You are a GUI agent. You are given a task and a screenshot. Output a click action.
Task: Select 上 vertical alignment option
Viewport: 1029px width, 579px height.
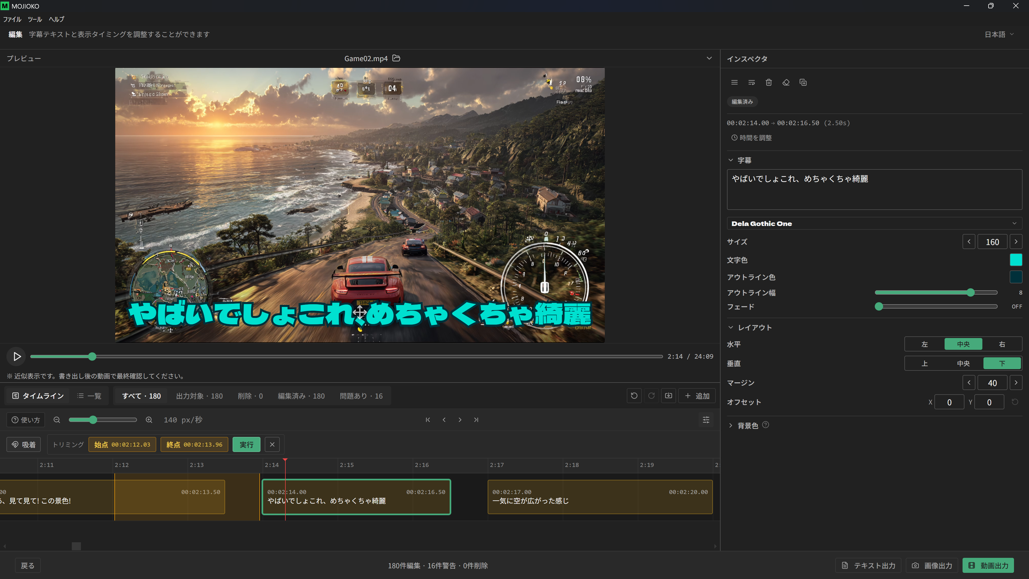(x=924, y=363)
